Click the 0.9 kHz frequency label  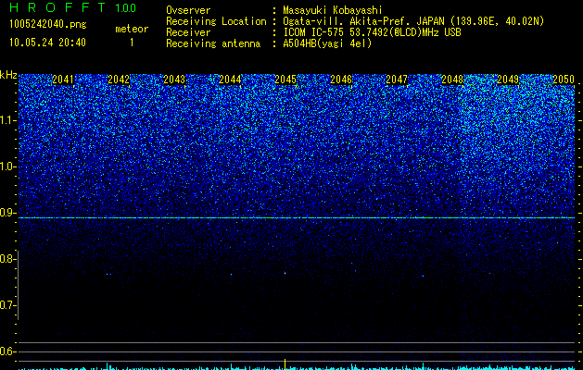[6, 213]
